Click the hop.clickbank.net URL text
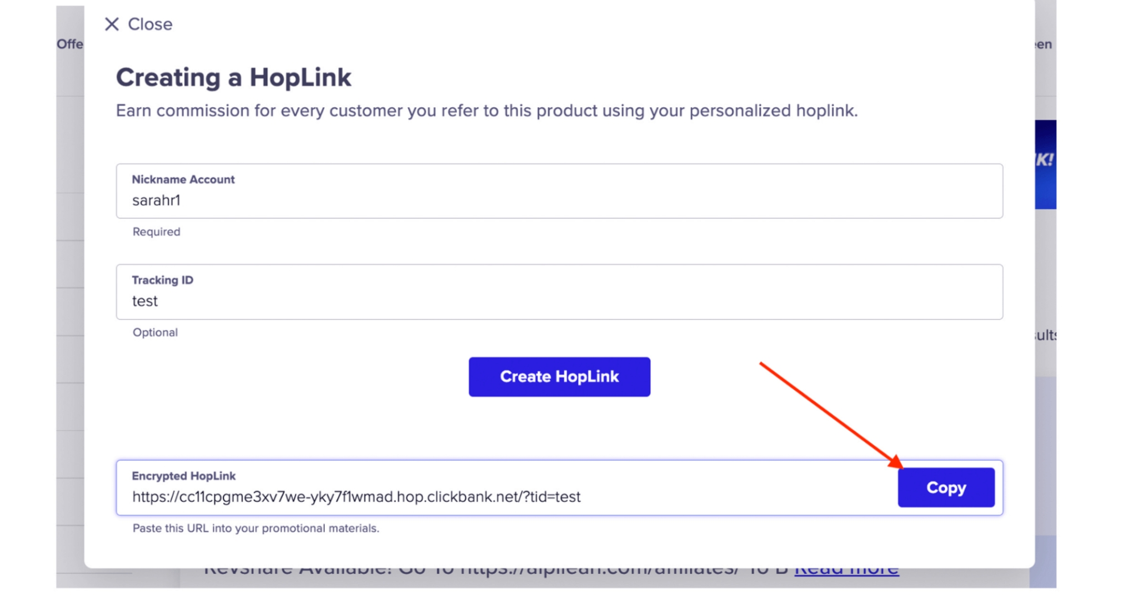Screen dimensions: 1128x600 pos(356,497)
